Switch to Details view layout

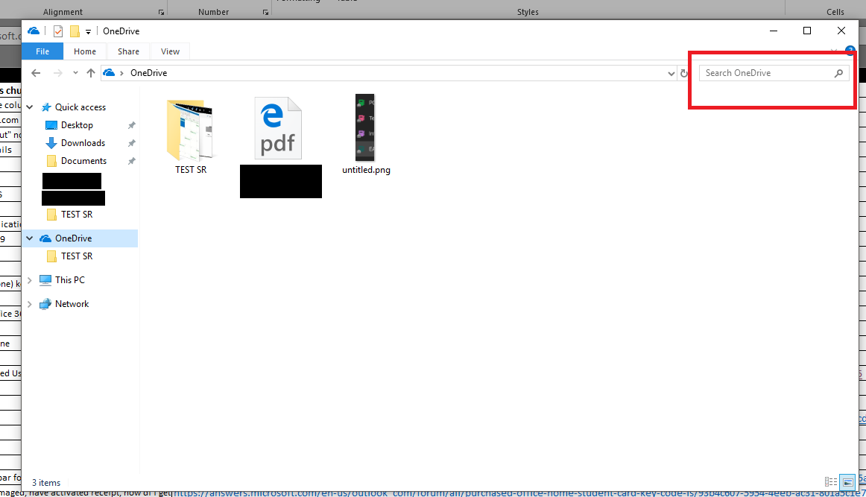[831, 483]
